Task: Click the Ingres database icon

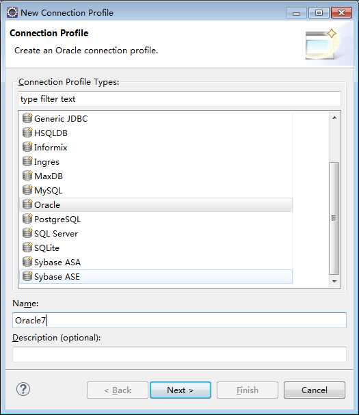Action: [x=27, y=161]
